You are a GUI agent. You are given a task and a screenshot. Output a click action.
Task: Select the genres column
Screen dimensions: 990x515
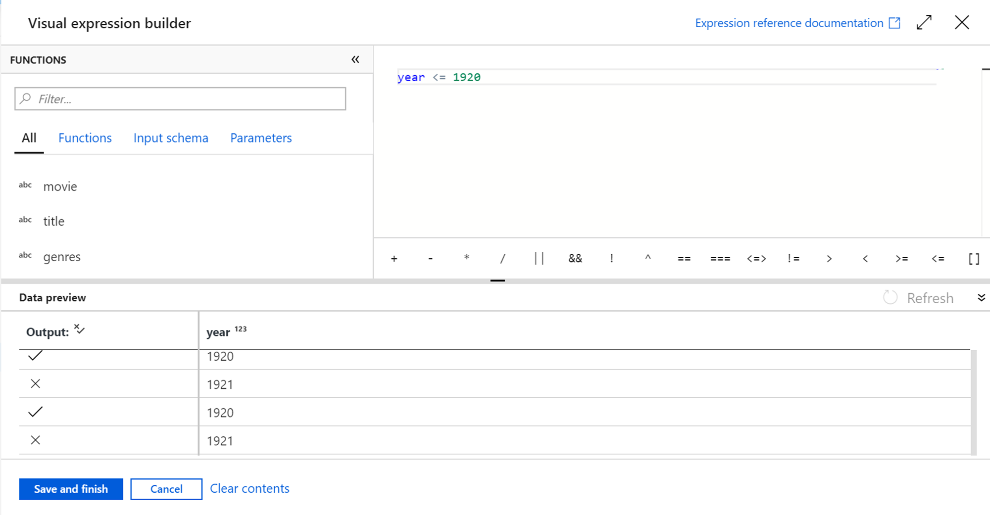tap(62, 257)
